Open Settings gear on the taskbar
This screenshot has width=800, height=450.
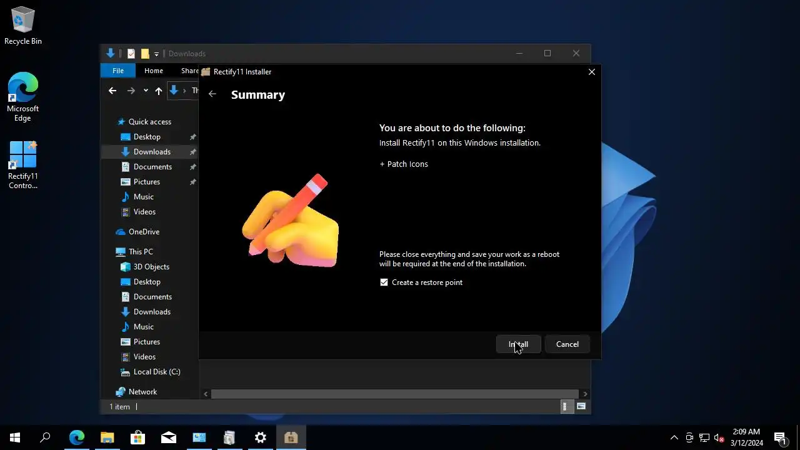coord(261,437)
